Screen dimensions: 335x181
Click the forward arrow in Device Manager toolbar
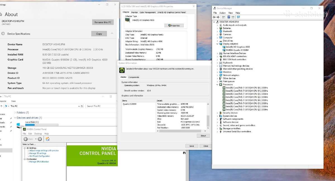(x=218, y=17)
